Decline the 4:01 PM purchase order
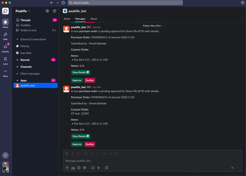Screen dimensions: 246x176 click(x=89, y=144)
